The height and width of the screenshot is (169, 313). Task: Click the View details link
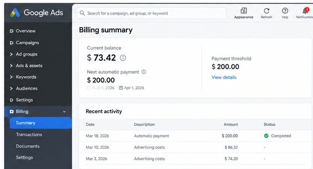pyautogui.click(x=224, y=77)
